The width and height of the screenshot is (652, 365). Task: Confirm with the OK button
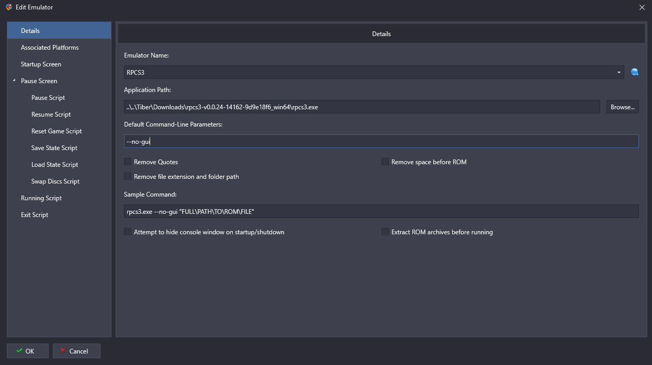28,351
